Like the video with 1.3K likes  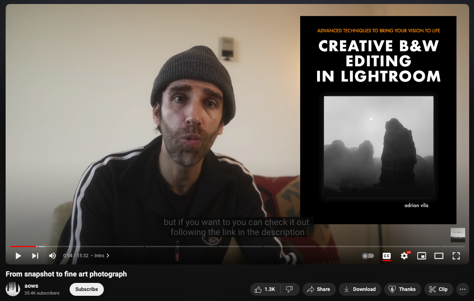[x=265, y=289]
